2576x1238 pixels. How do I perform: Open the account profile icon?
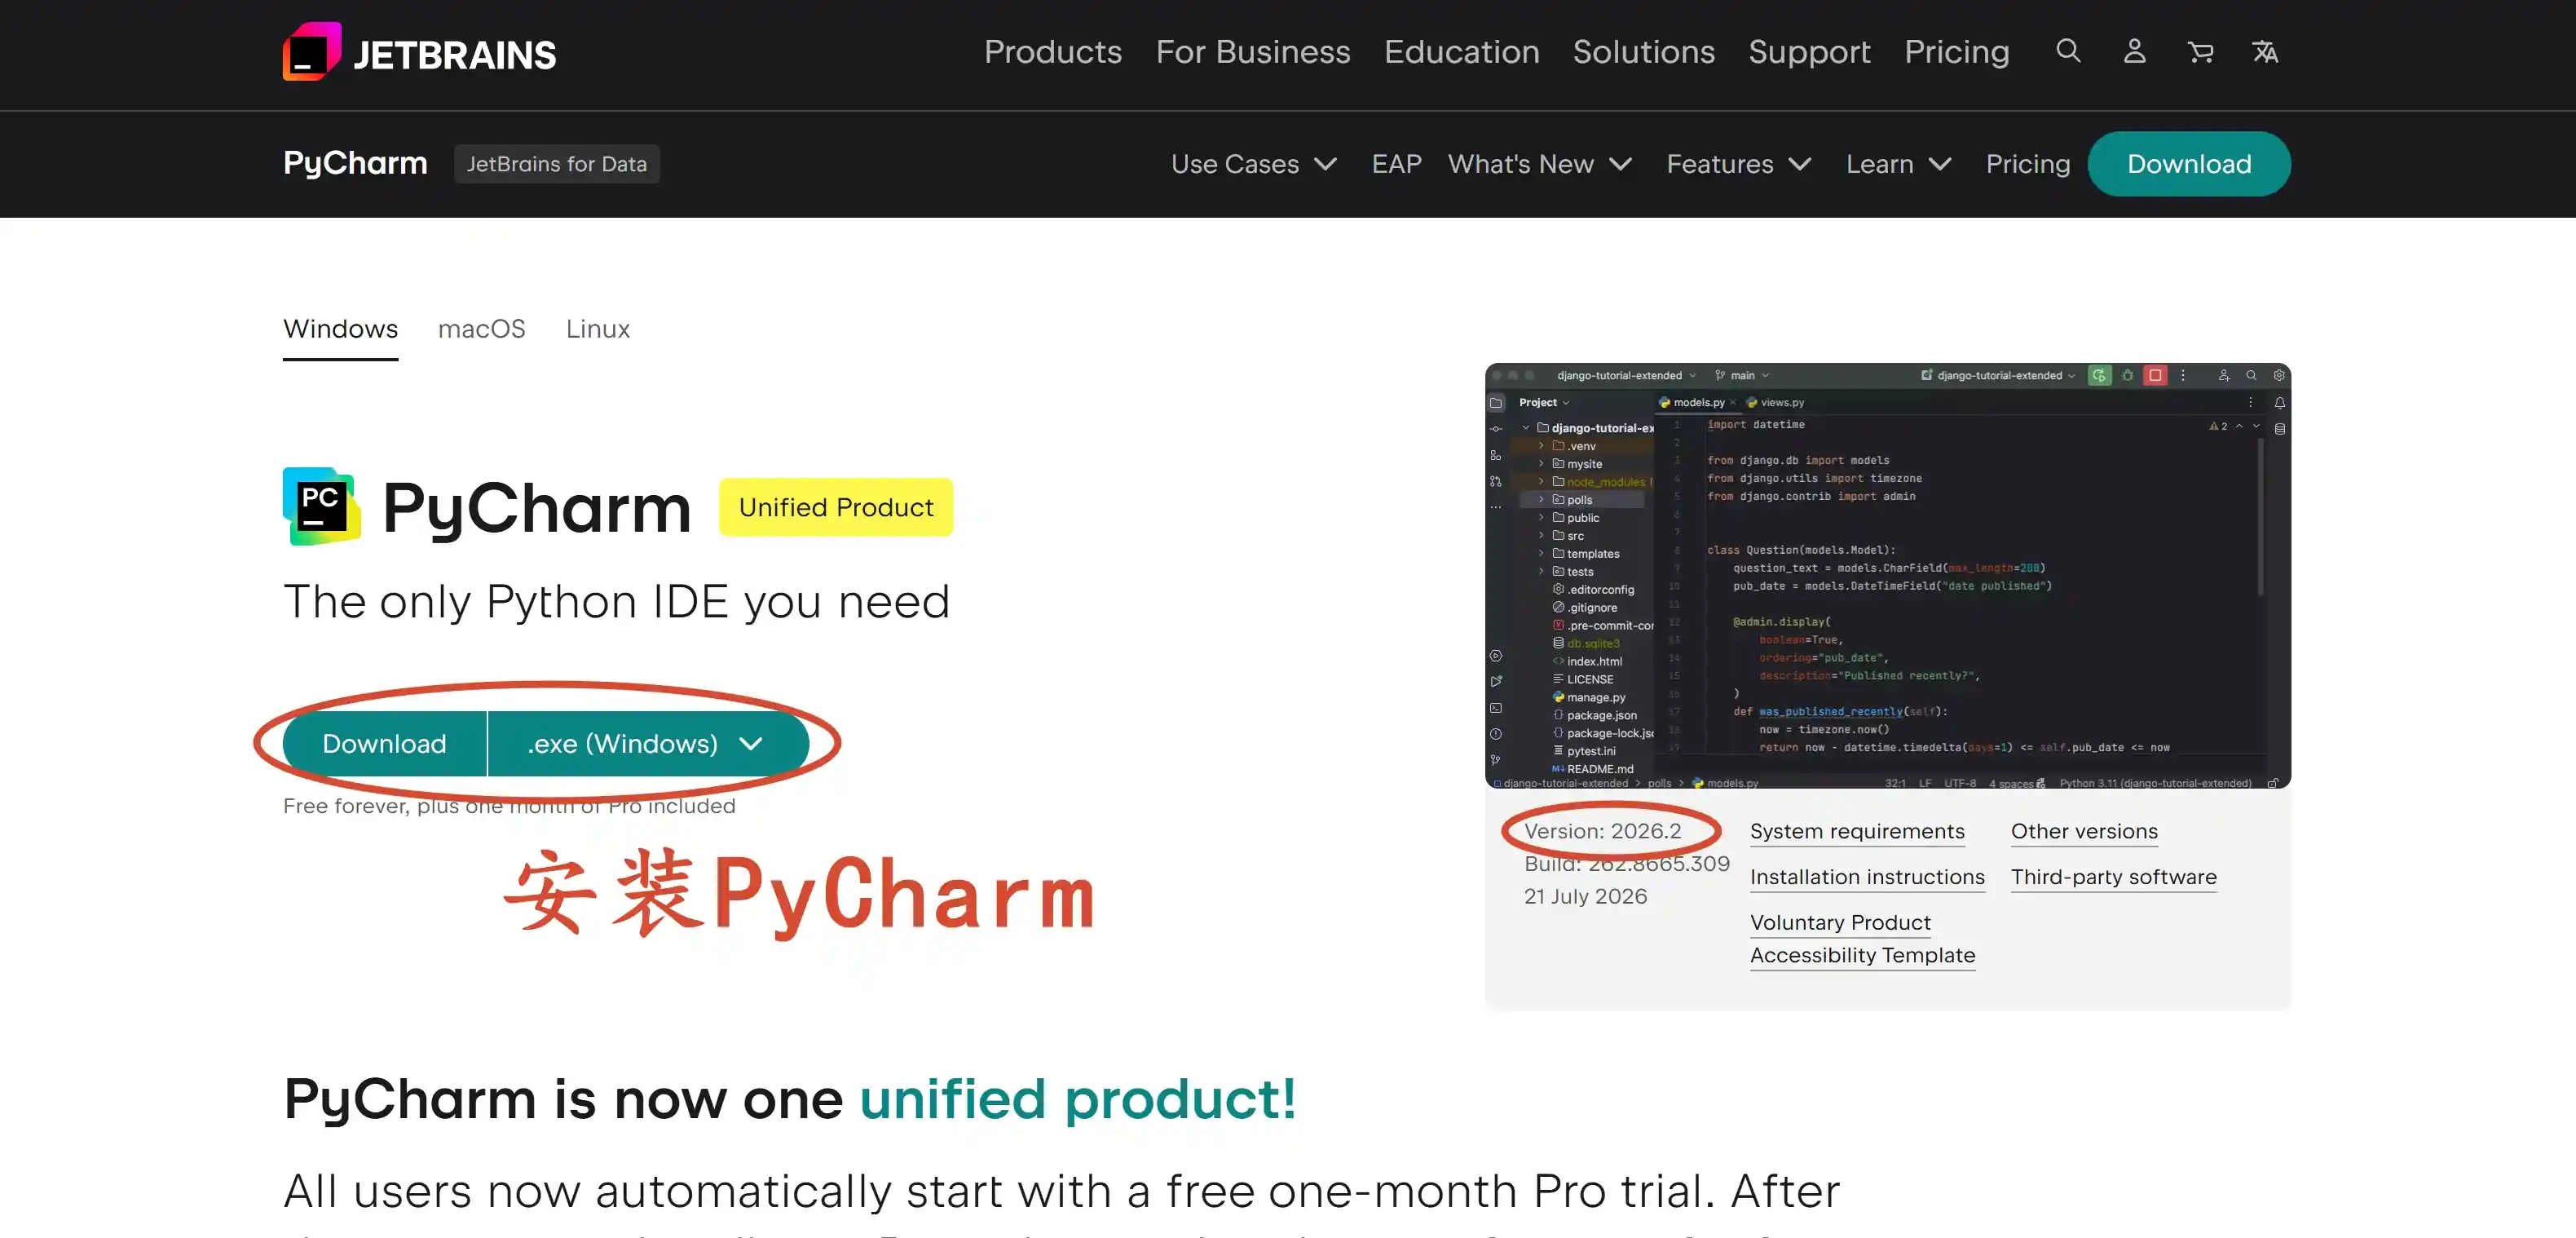[x=2134, y=51]
